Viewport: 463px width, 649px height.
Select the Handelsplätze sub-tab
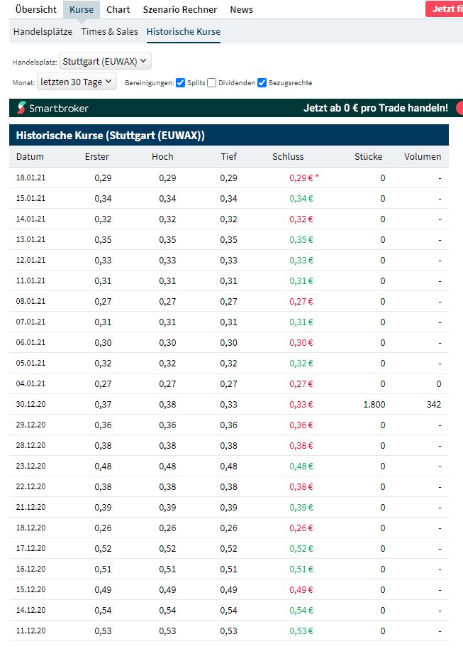click(43, 32)
